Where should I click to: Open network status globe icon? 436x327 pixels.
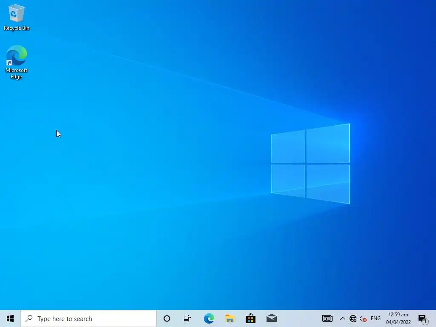[x=353, y=318]
